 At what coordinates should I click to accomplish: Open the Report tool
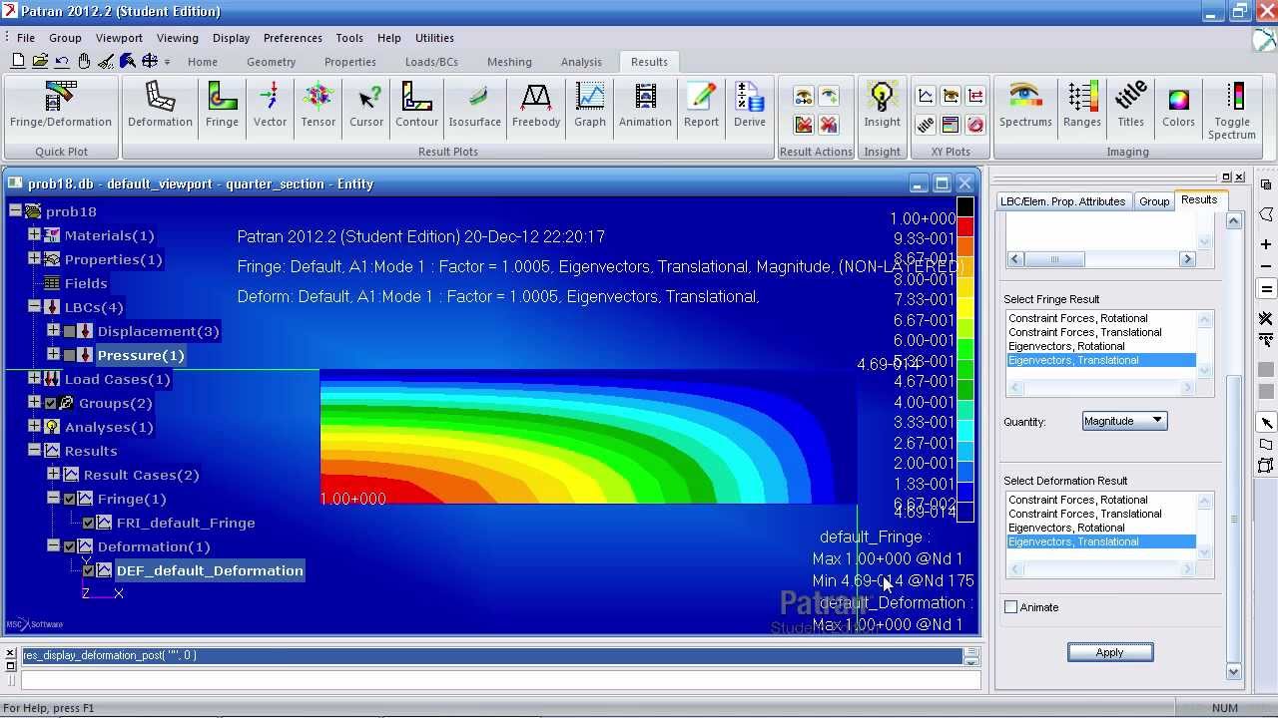click(701, 106)
